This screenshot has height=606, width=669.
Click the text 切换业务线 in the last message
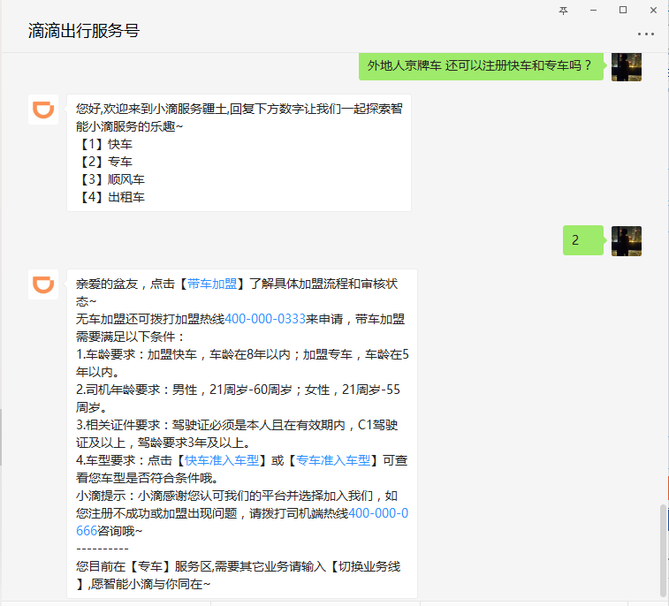pyautogui.click(x=369, y=567)
